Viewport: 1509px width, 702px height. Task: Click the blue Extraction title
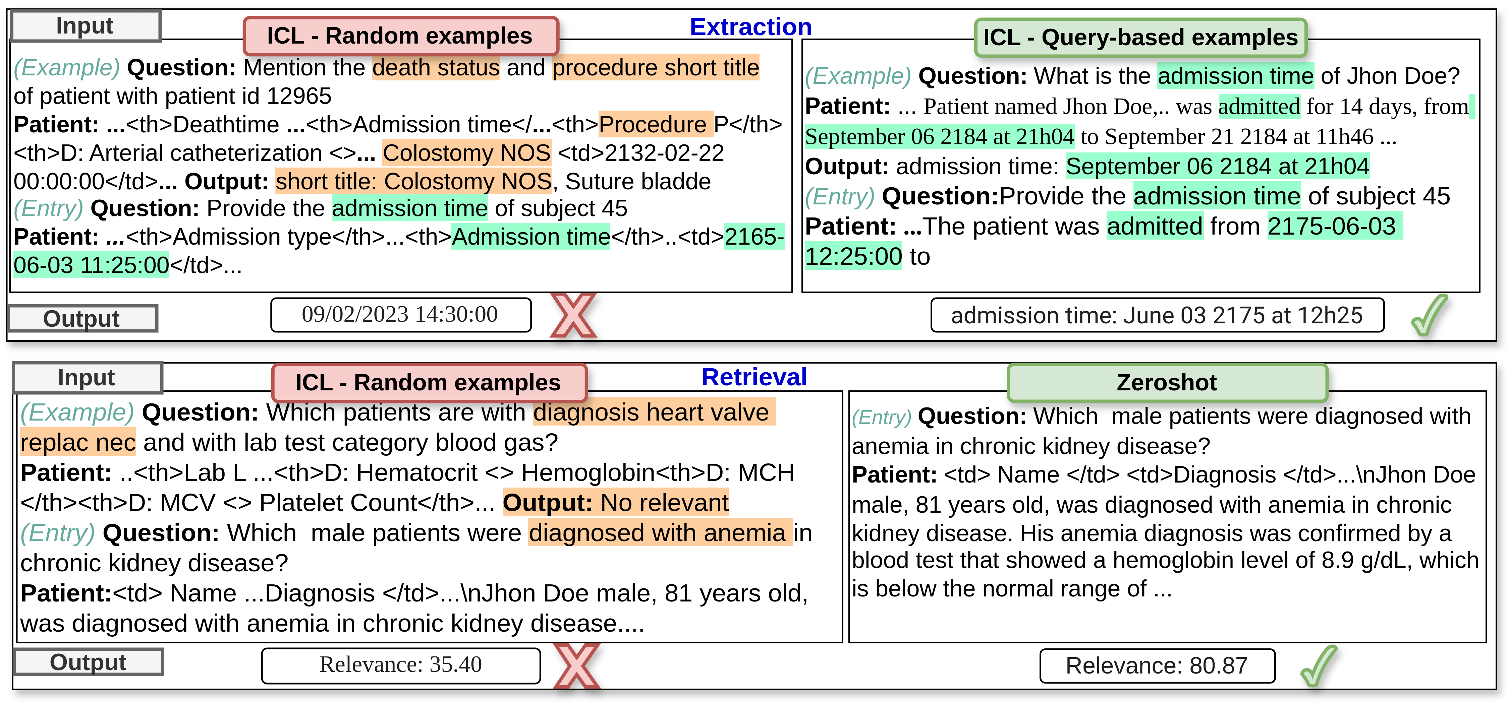[x=750, y=27]
